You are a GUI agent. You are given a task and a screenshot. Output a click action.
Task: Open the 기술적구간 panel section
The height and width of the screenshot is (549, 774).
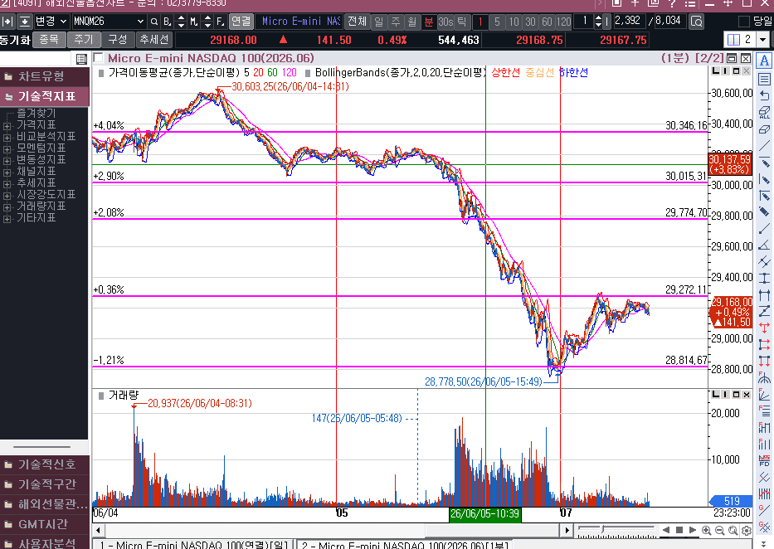click(45, 484)
